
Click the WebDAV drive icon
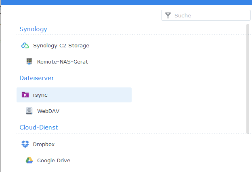29,111
